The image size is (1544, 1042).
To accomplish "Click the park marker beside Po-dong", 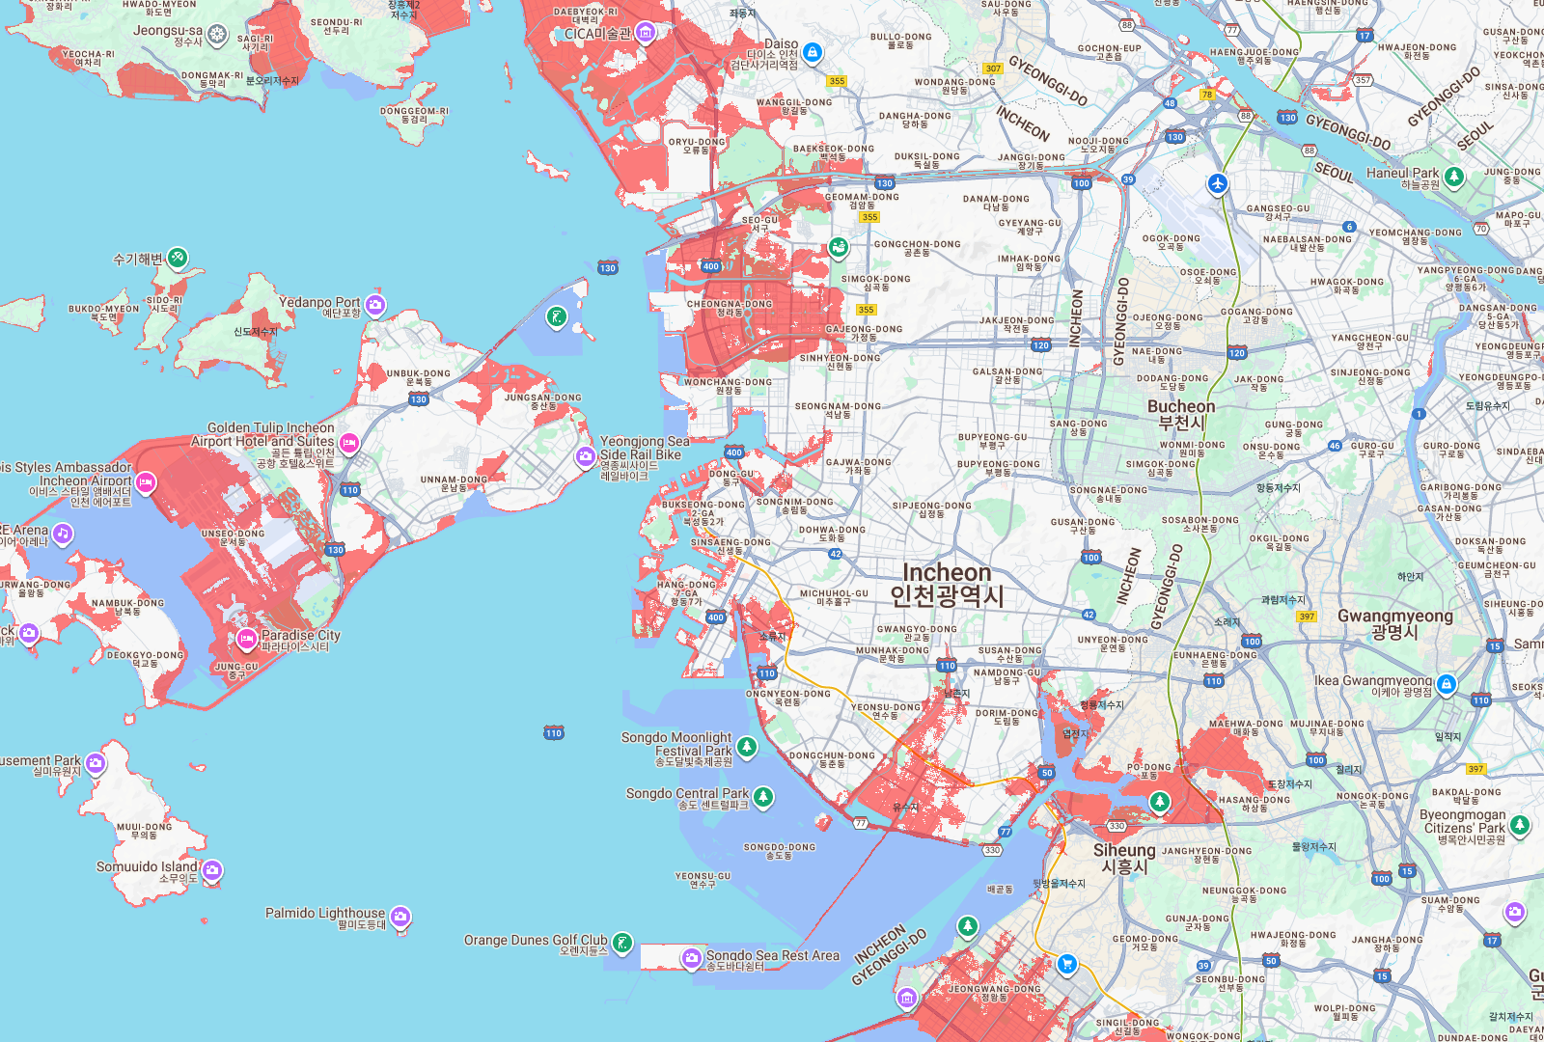I will 1160,801.
